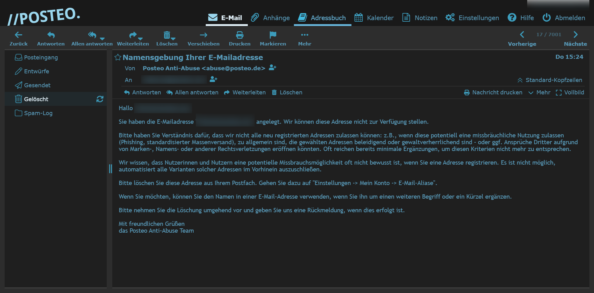Image resolution: width=594 pixels, height=293 pixels.
Task: Click the Antworten reply icon in toolbar
Action: tap(51, 35)
